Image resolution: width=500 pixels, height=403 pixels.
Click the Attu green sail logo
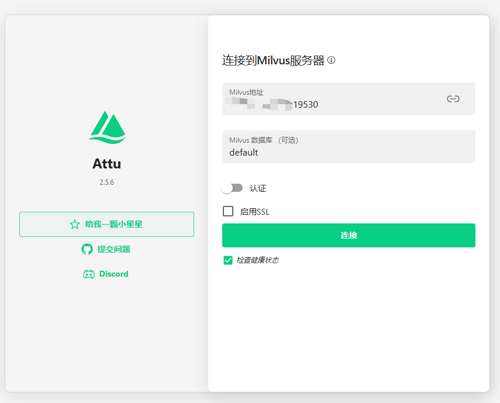click(107, 127)
